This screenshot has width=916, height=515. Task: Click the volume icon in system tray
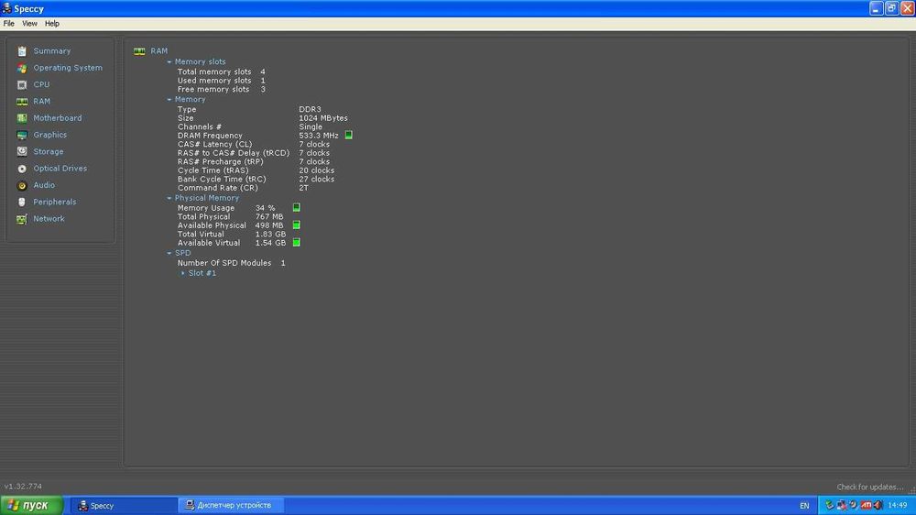tap(878, 505)
